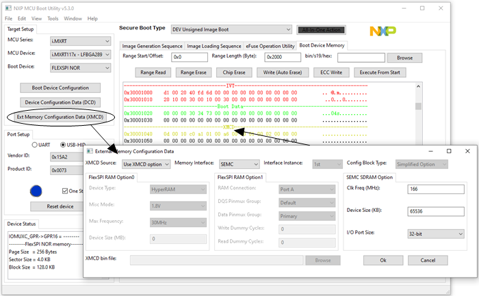This screenshot has width=479, height=296.
Task: Click the 0x30001000 IVT address row
Action: click(x=245, y=93)
